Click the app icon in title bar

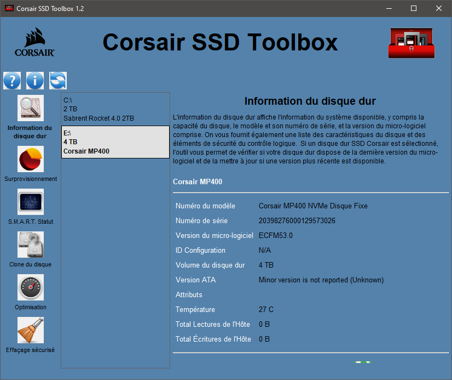9,8
